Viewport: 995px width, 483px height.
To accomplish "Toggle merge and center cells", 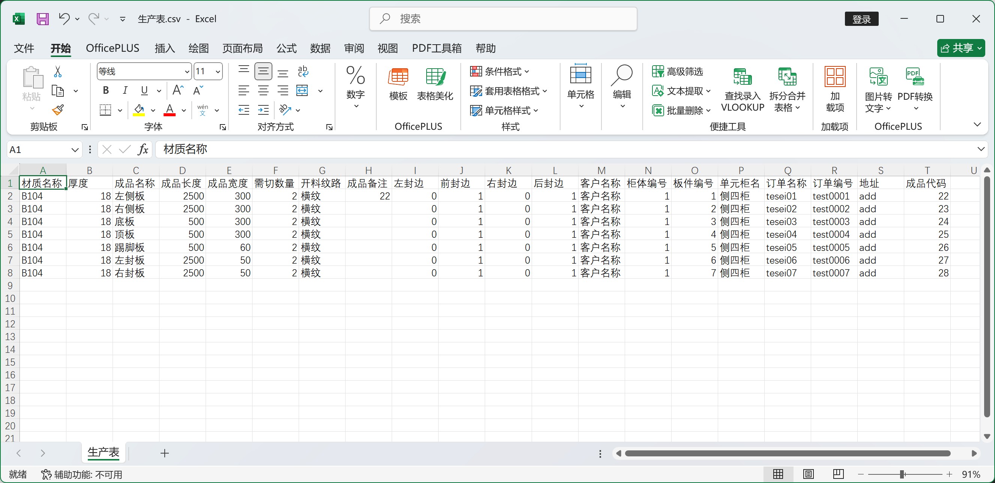I will tap(302, 91).
